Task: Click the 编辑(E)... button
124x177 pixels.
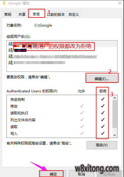Action: 102,79
